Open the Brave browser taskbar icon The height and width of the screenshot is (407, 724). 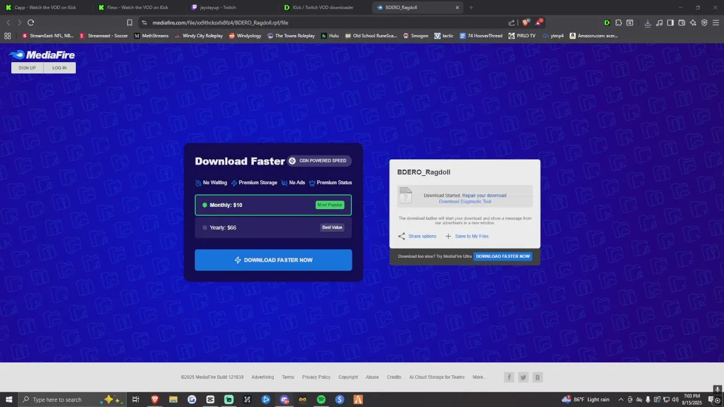[154, 400]
